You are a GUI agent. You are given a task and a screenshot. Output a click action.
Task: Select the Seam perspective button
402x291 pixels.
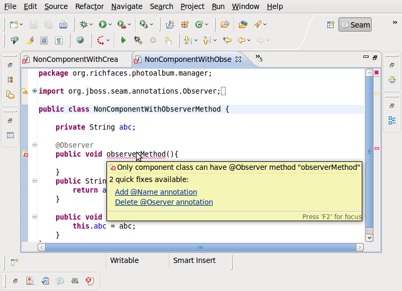coord(355,25)
